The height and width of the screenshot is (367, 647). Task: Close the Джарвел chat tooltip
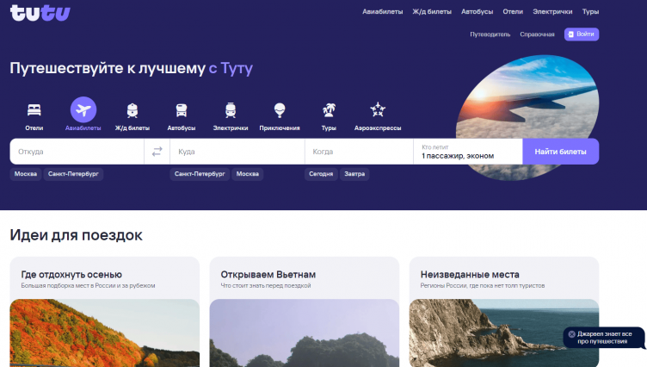tap(571, 334)
